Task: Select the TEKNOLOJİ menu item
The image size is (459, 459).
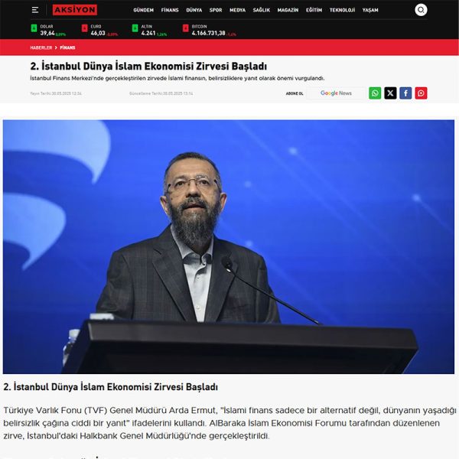Action: tap(342, 10)
